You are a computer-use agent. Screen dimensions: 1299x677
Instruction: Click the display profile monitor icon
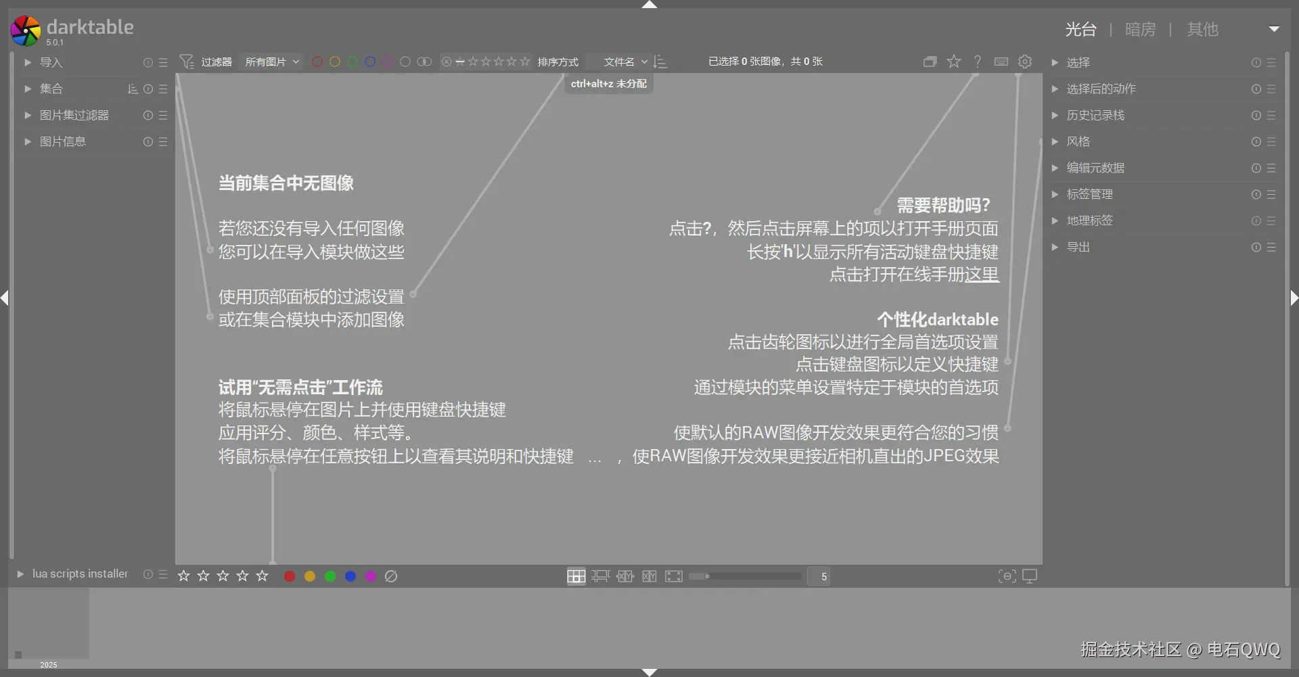(1030, 576)
